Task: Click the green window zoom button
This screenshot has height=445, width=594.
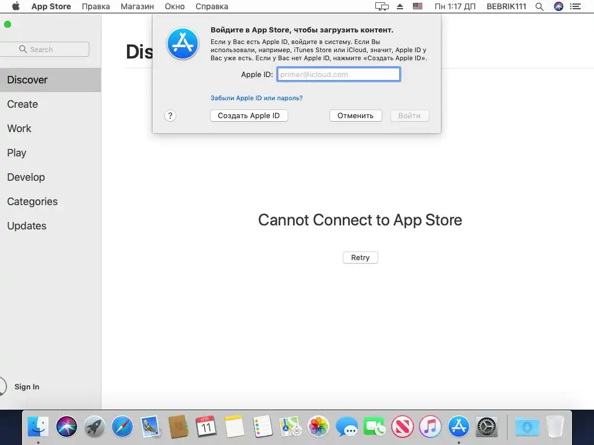Action: click(x=7, y=24)
